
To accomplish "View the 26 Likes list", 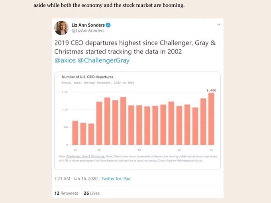I will pos(92,193).
